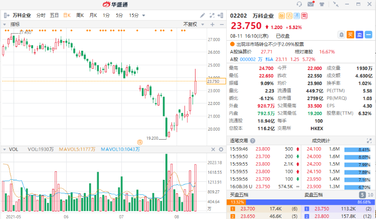Screen dimensions: 376x219
Task: Open more intervals dropdown after 15分
Action: coord(144,16)
